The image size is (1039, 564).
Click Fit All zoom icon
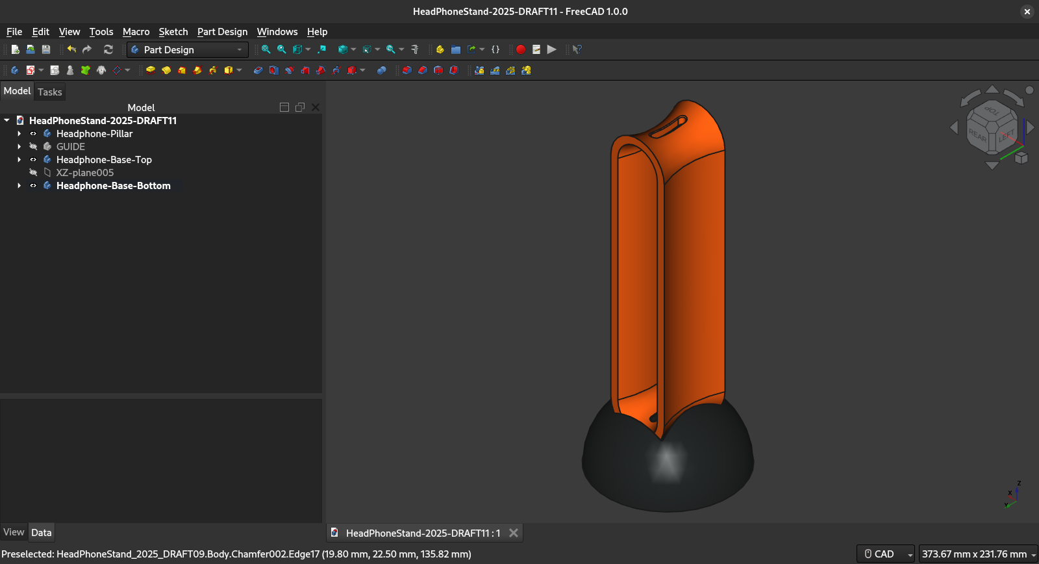coord(266,49)
